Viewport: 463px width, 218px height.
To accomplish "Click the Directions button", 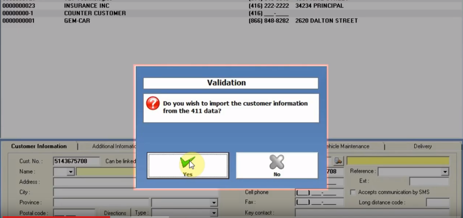I will pyautogui.click(x=115, y=213).
